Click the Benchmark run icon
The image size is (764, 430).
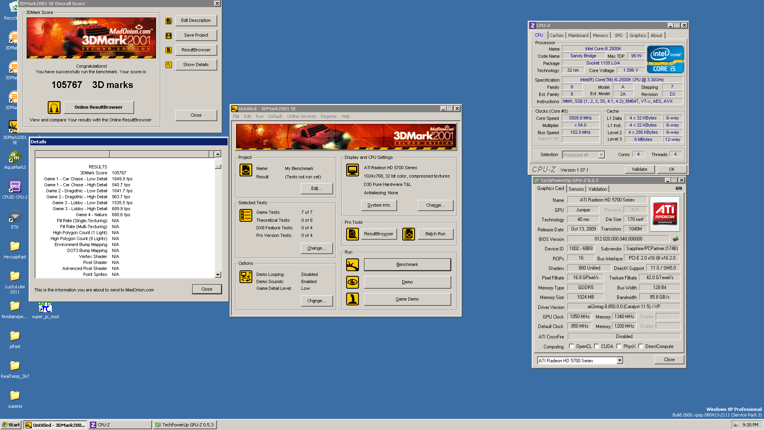tap(353, 265)
